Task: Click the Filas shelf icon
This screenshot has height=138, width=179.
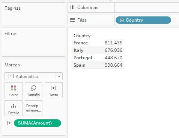Action: tap(72, 20)
